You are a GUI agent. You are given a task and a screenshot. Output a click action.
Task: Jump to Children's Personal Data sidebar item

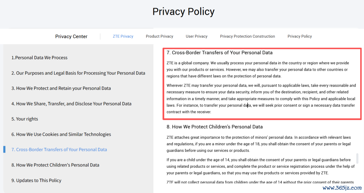click(55, 165)
